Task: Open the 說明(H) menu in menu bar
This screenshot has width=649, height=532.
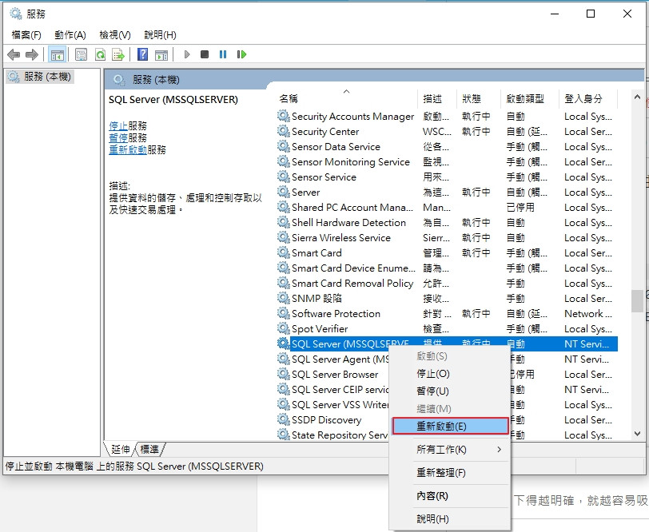Action: (x=160, y=35)
